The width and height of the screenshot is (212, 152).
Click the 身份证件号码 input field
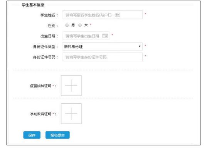coord(103,57)
